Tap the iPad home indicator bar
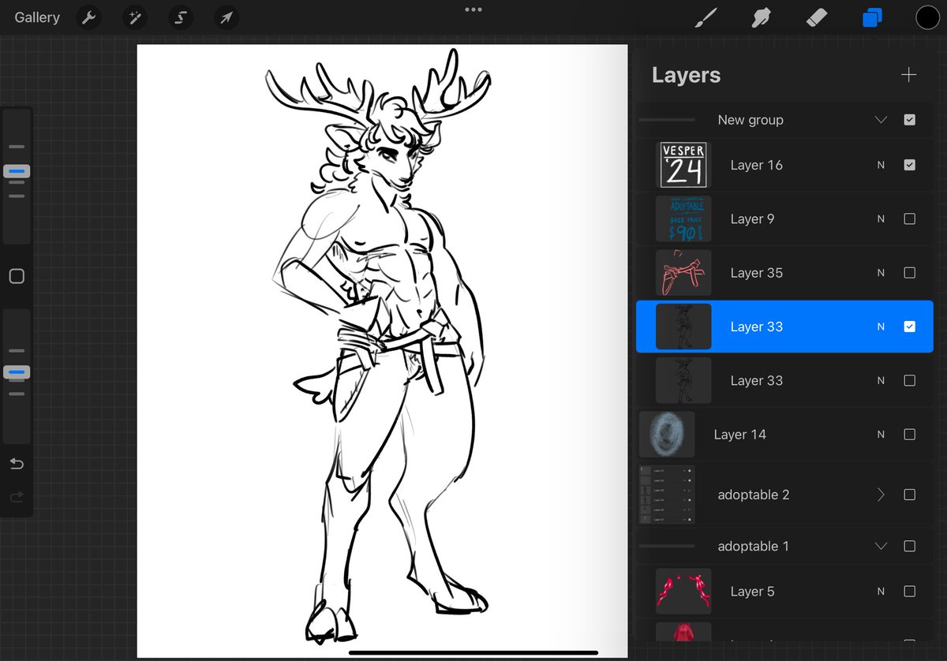The width and height of the screenshot is (947, 661). click(x=473, y=652)
